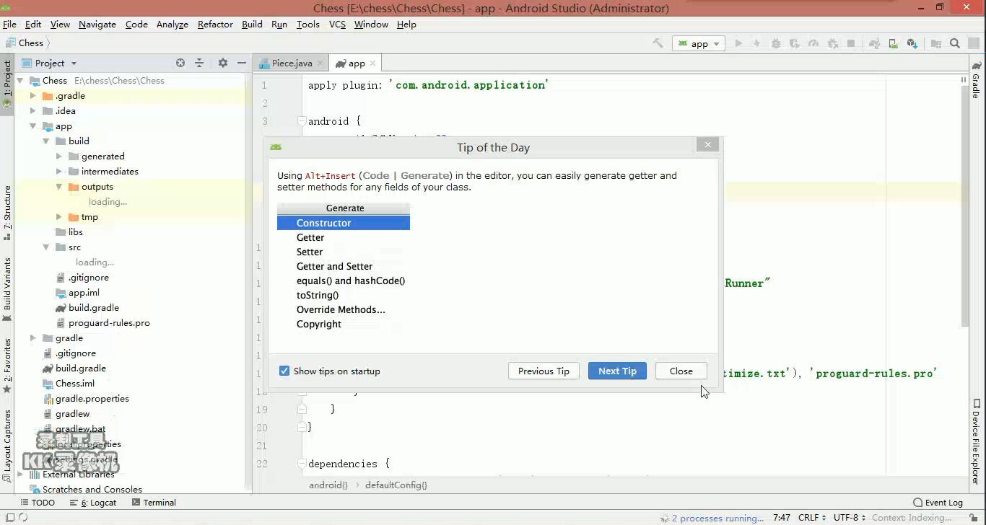The image size is (986, 525).
Task: Click the Stop square icon
Action: pyautogui.click(x=851, y=43)
